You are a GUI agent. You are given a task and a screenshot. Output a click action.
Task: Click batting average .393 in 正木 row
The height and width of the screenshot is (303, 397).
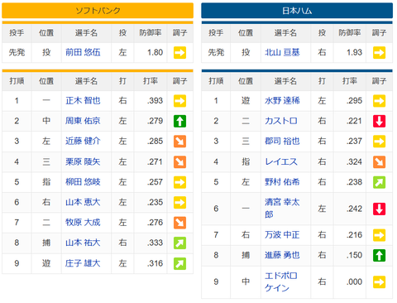point(155,101)
